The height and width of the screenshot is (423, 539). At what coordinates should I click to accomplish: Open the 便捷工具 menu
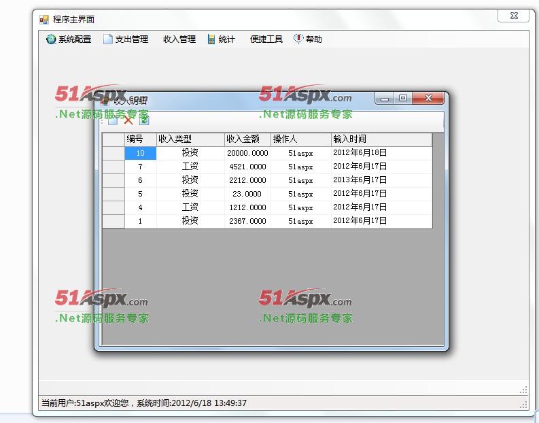[x=266, y=39]
